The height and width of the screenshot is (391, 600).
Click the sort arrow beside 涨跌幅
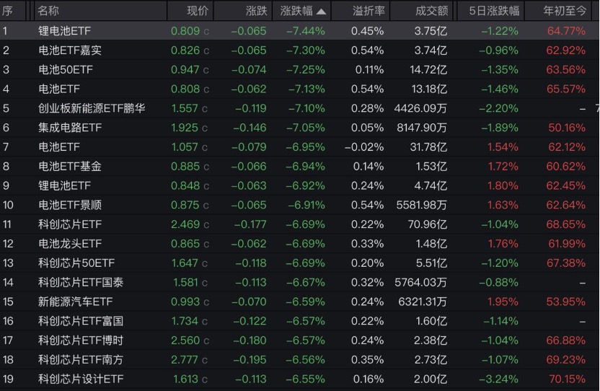[321, 12]
